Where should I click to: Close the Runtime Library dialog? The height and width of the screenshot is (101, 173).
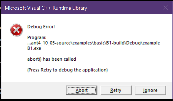[x=165, y=8]
